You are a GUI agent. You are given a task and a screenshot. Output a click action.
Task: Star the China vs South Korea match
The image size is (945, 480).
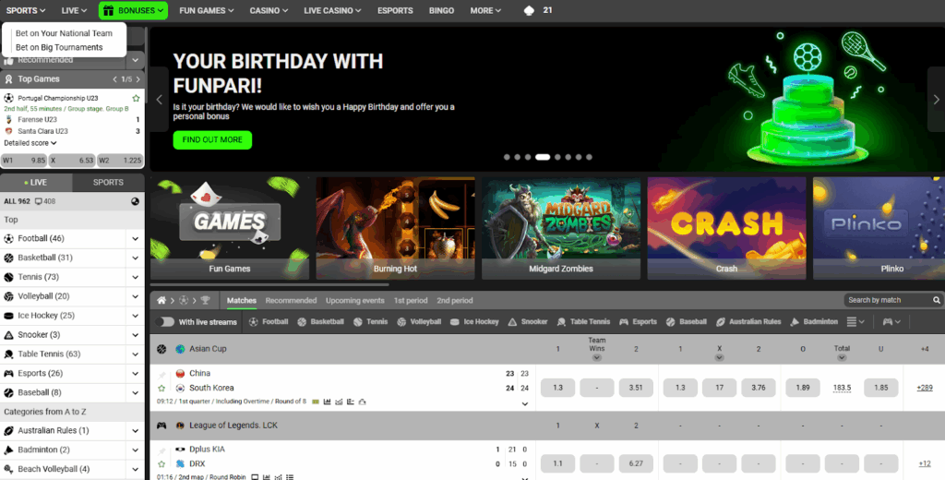click(x=161, y=389)
